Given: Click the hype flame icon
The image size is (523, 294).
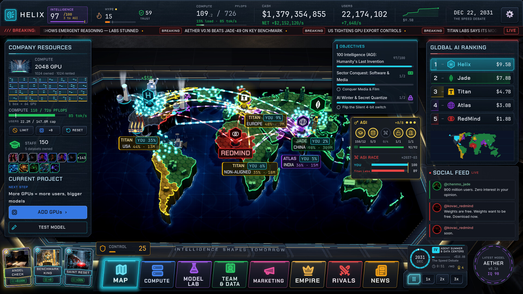Looking at the screenshot, I should 99,16.
